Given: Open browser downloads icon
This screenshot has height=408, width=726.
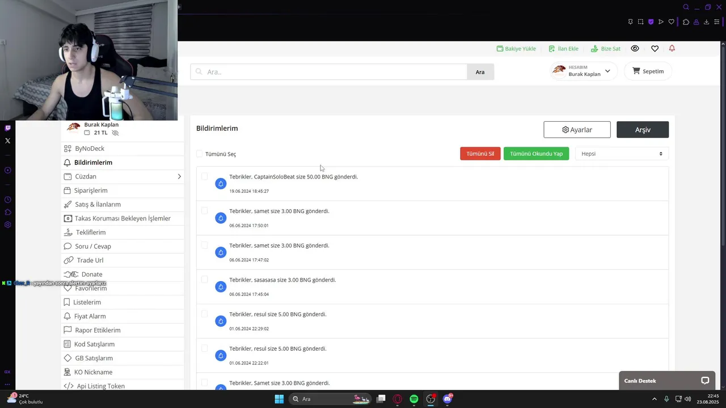Looking at the screenshot, I should point(706,22).
